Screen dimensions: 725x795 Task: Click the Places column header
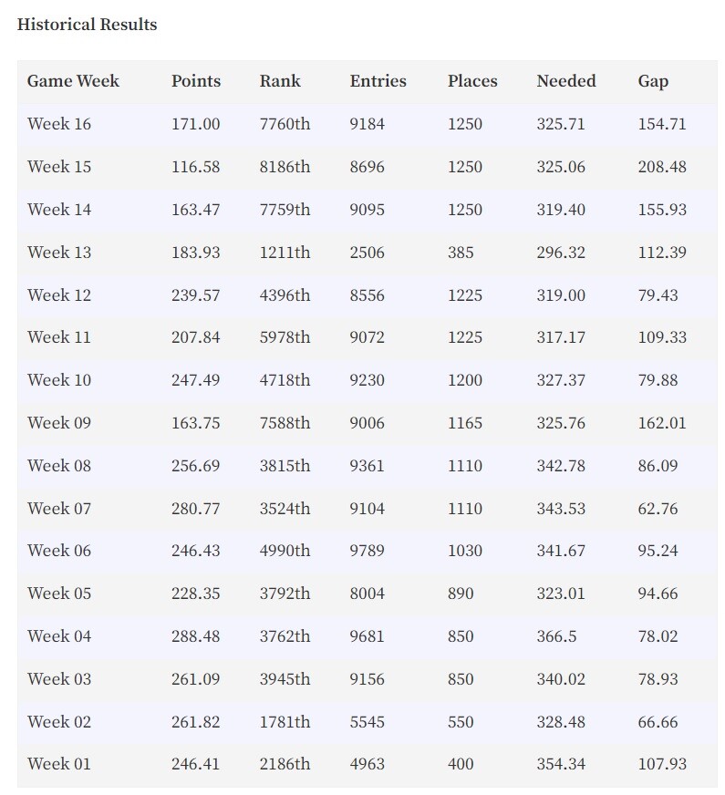tap(472, 81)
